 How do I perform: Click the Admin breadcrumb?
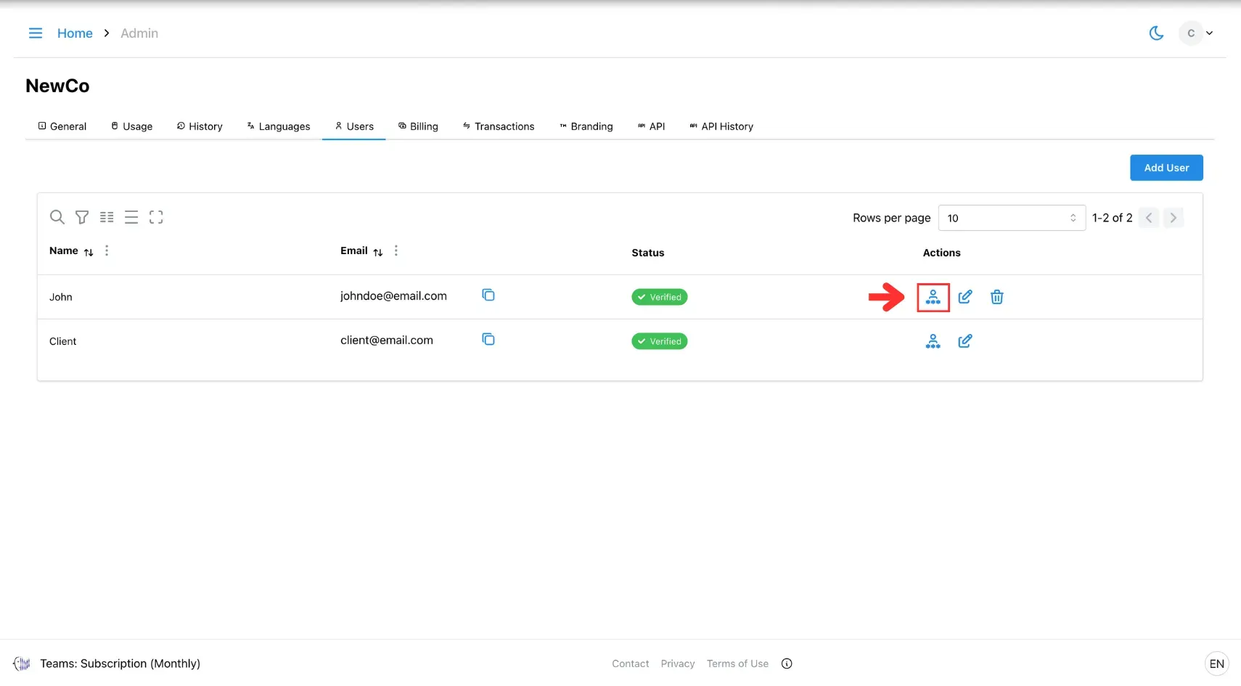pyautogui.click(x=139, y=33)
